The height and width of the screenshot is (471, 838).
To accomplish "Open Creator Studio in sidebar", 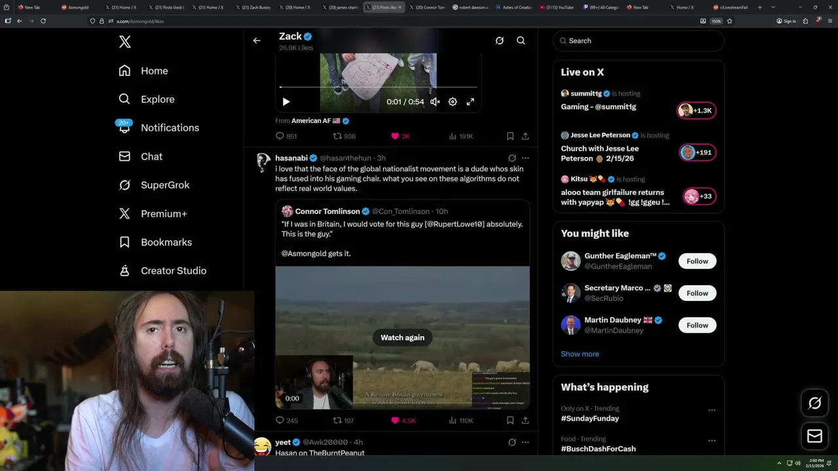I will [162, 271].
